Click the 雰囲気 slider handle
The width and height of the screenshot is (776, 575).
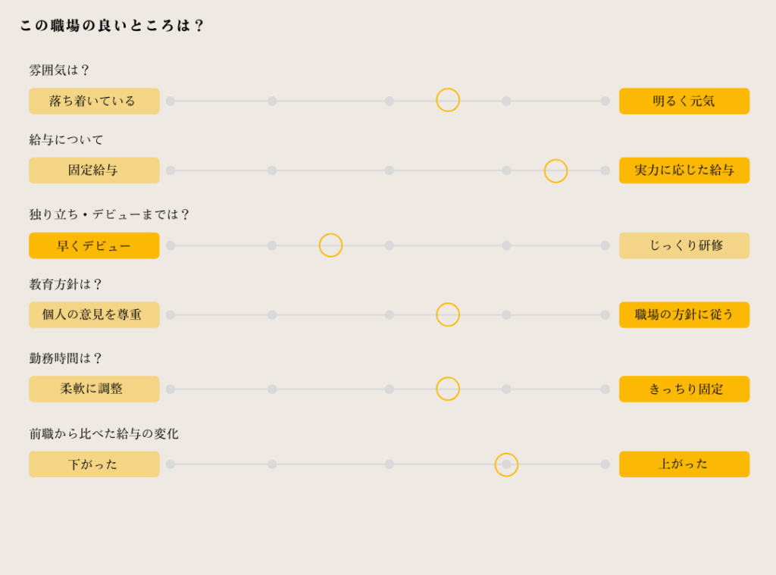tap(448, 100)
